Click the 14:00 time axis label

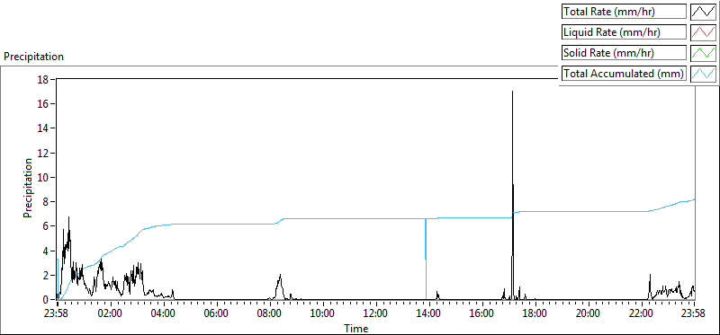pyautogui.click(x=428, y=314)
